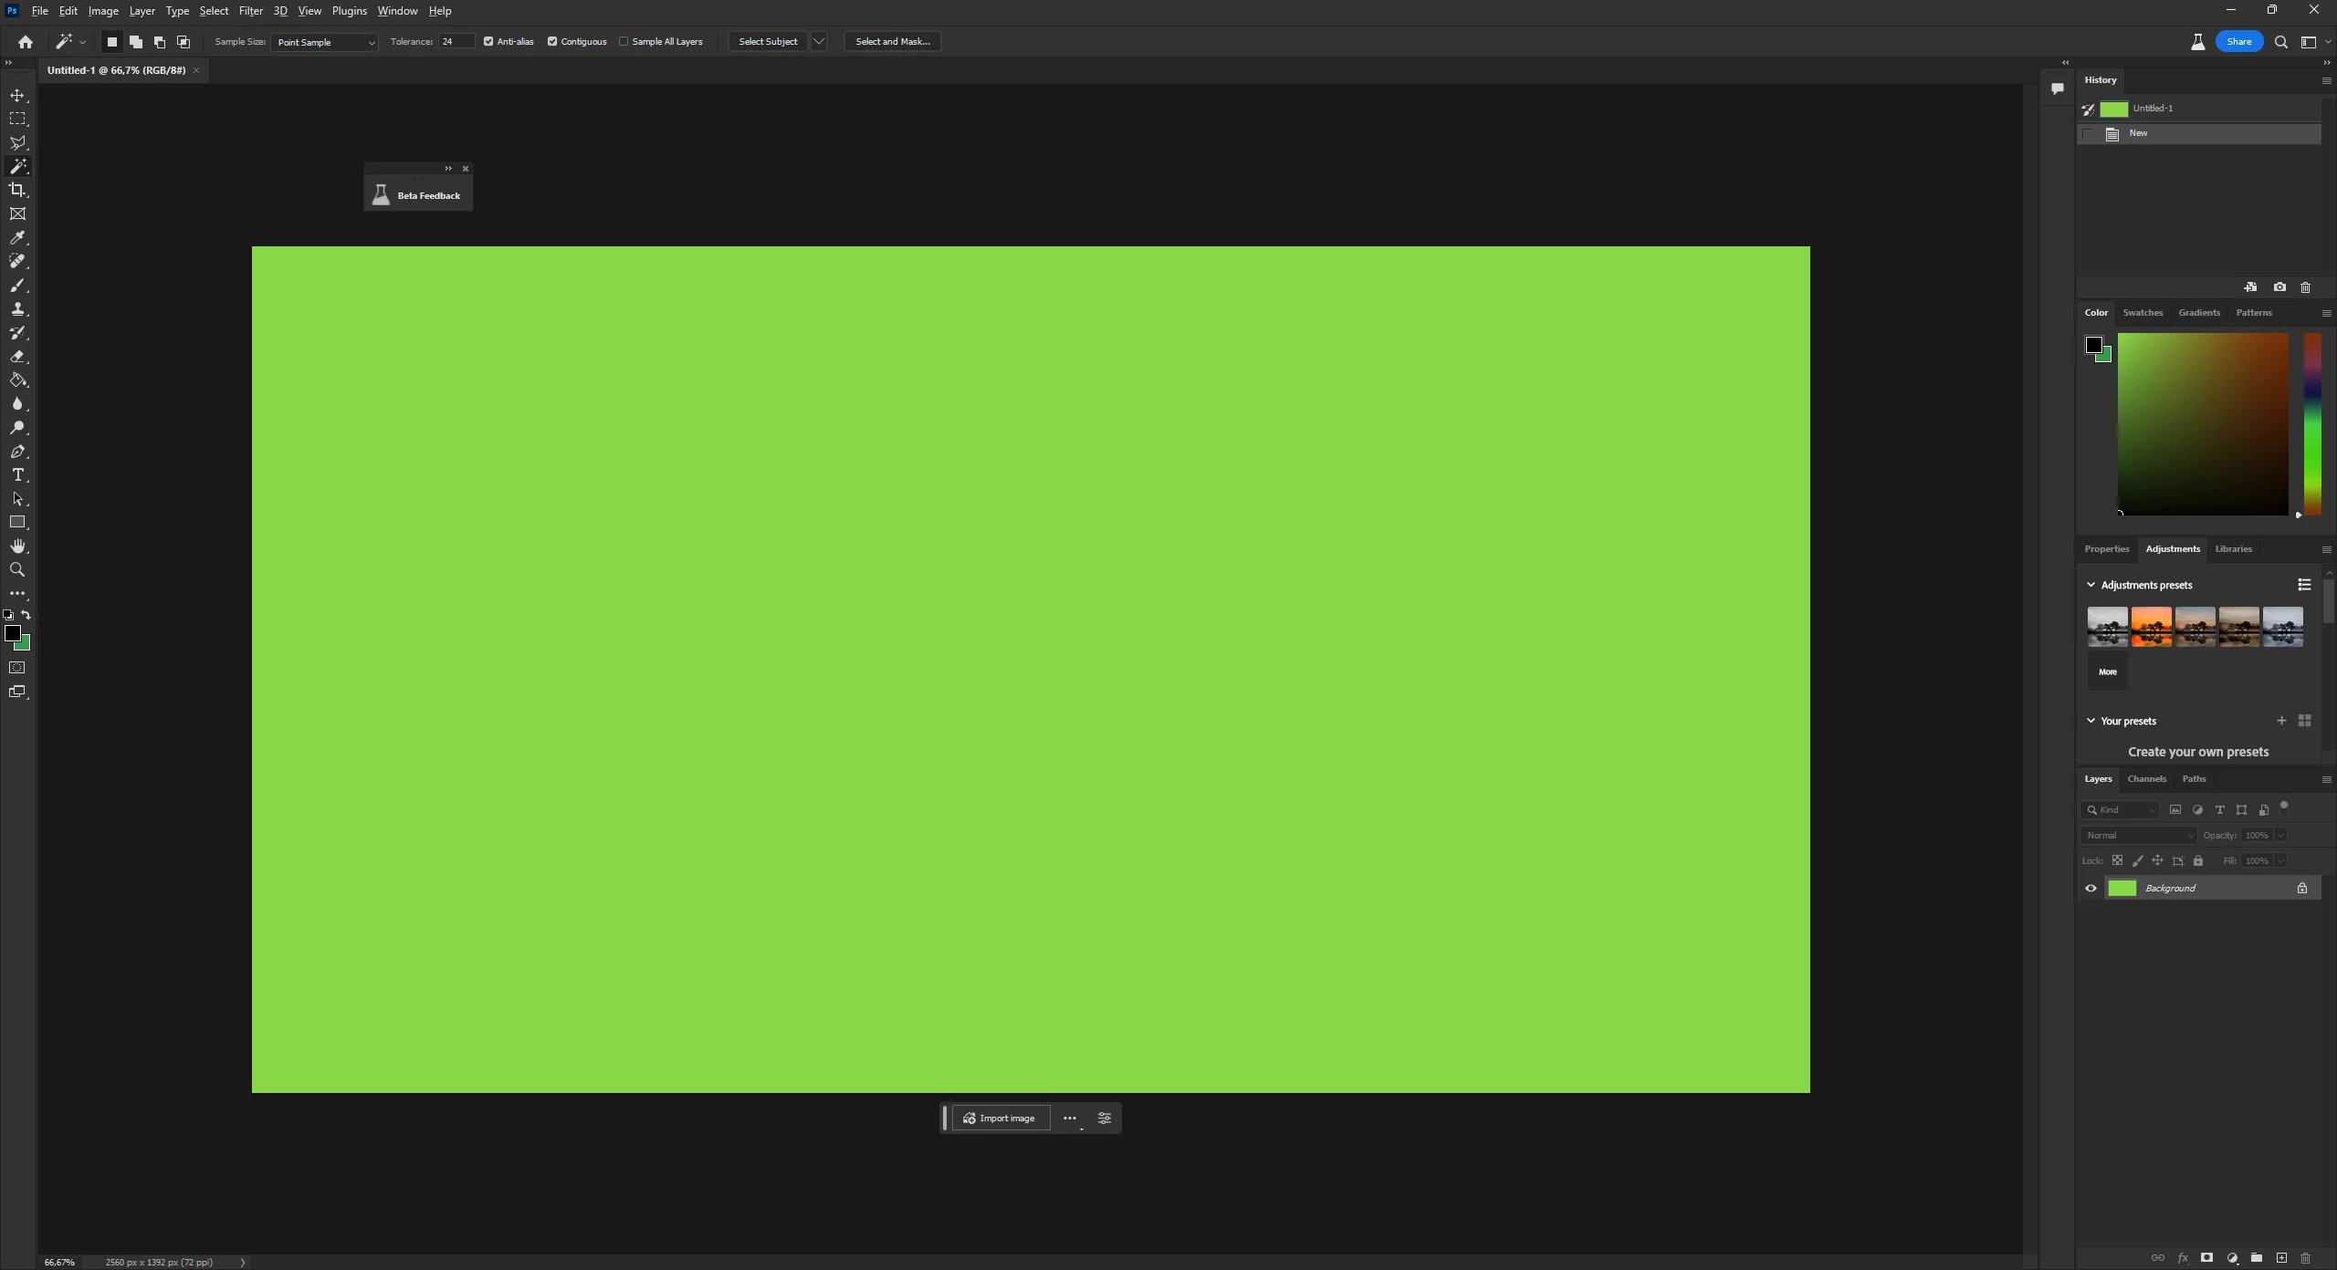Click the Select and Mask button
Image resolution: width=2337 pixels, height=1270 pixels.
click(892, 42)
